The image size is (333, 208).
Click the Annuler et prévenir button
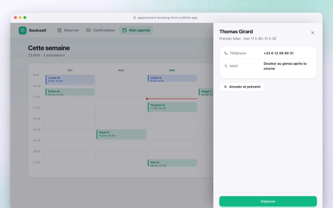click(242, 87)
